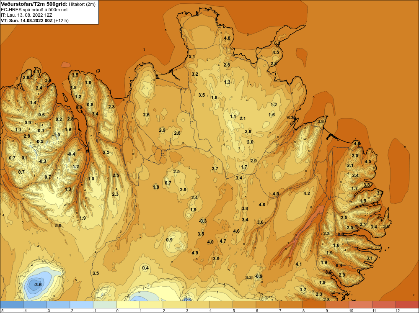Click the 0.4 value above the southern glacier
This screenshot has height=313, width=419.
coord(145,268)
